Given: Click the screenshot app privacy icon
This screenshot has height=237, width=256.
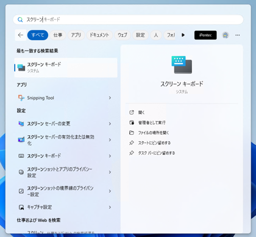Looking at the screenshot, I should pos(21,172).
